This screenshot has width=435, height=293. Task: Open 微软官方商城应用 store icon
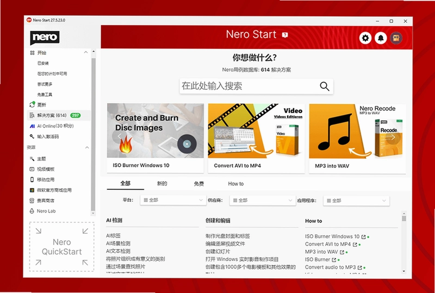point(32,190)
